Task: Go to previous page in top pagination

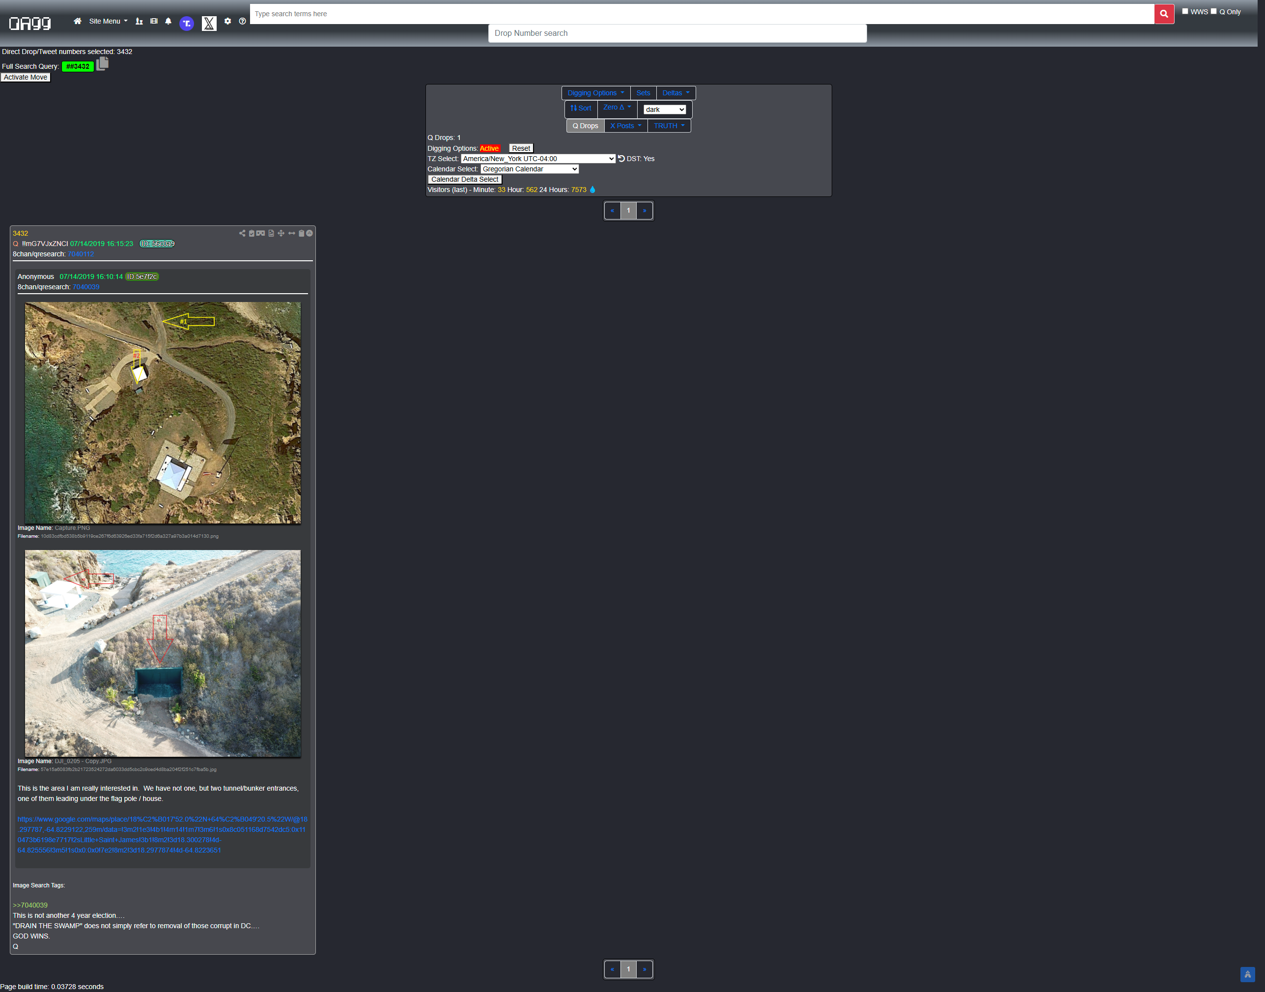Action: tap(613, 210)
